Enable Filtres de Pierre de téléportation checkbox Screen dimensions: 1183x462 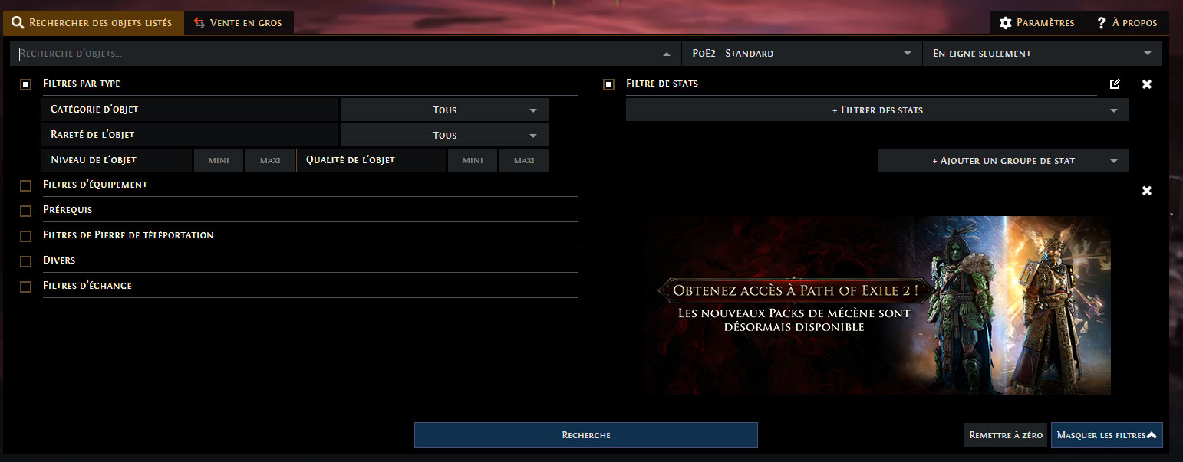click(26, 236)
